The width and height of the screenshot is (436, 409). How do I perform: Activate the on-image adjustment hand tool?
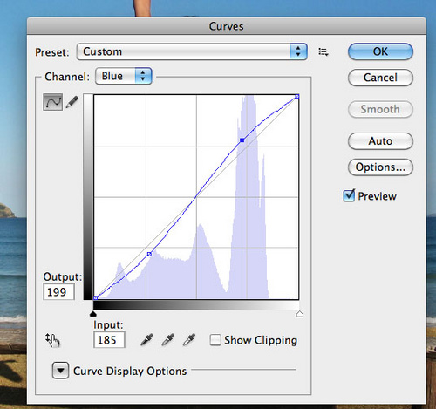point(52,340)
